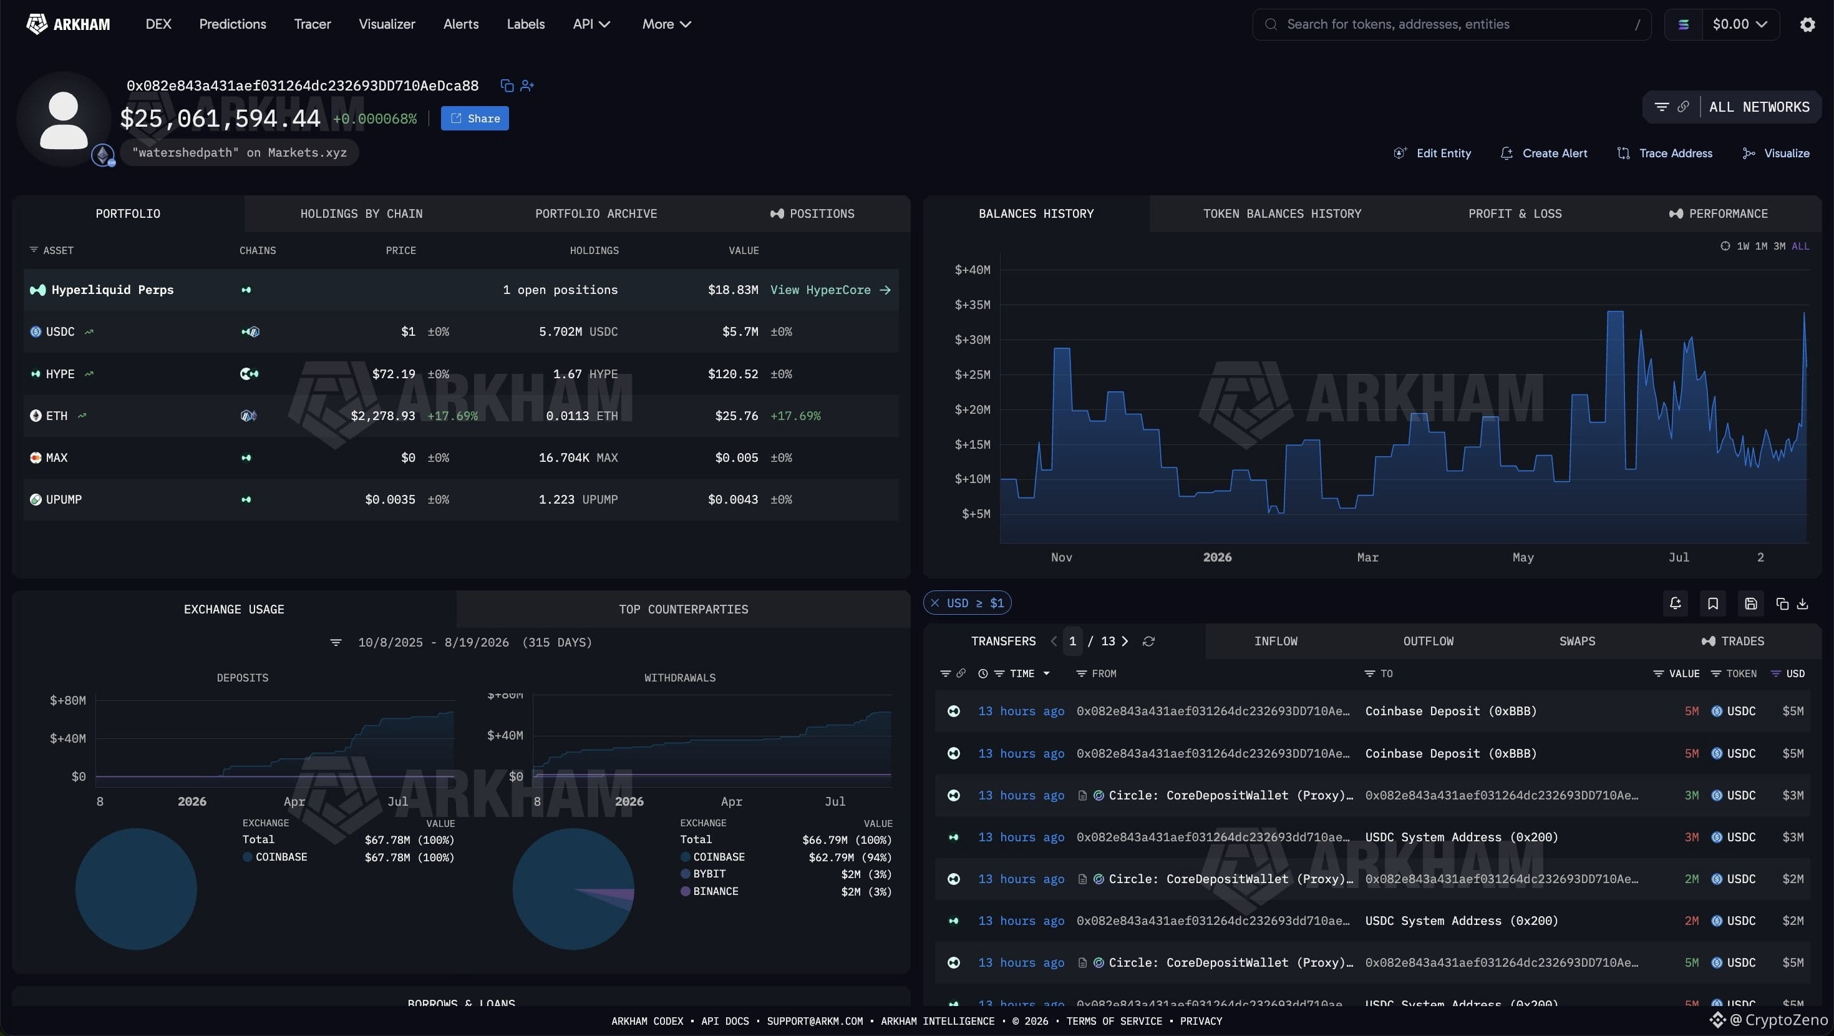Set chart range to 1W
1834x1036 pixels.
pyautogui.click(x=1743, y=246)
